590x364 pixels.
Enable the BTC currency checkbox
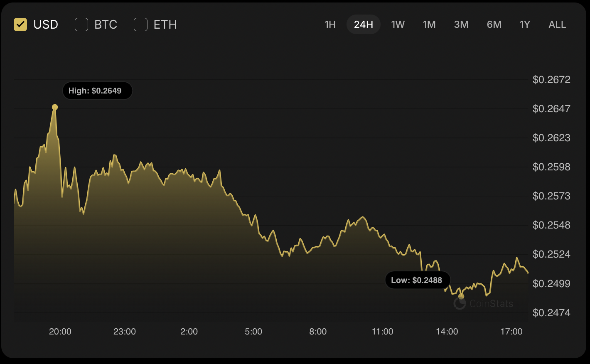point(81,25)
